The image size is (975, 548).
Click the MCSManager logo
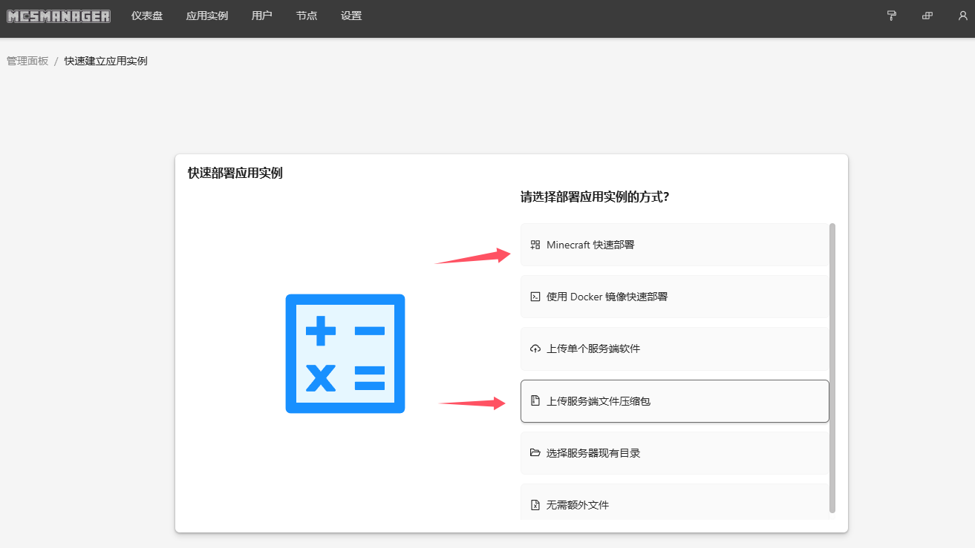(59, 16)
